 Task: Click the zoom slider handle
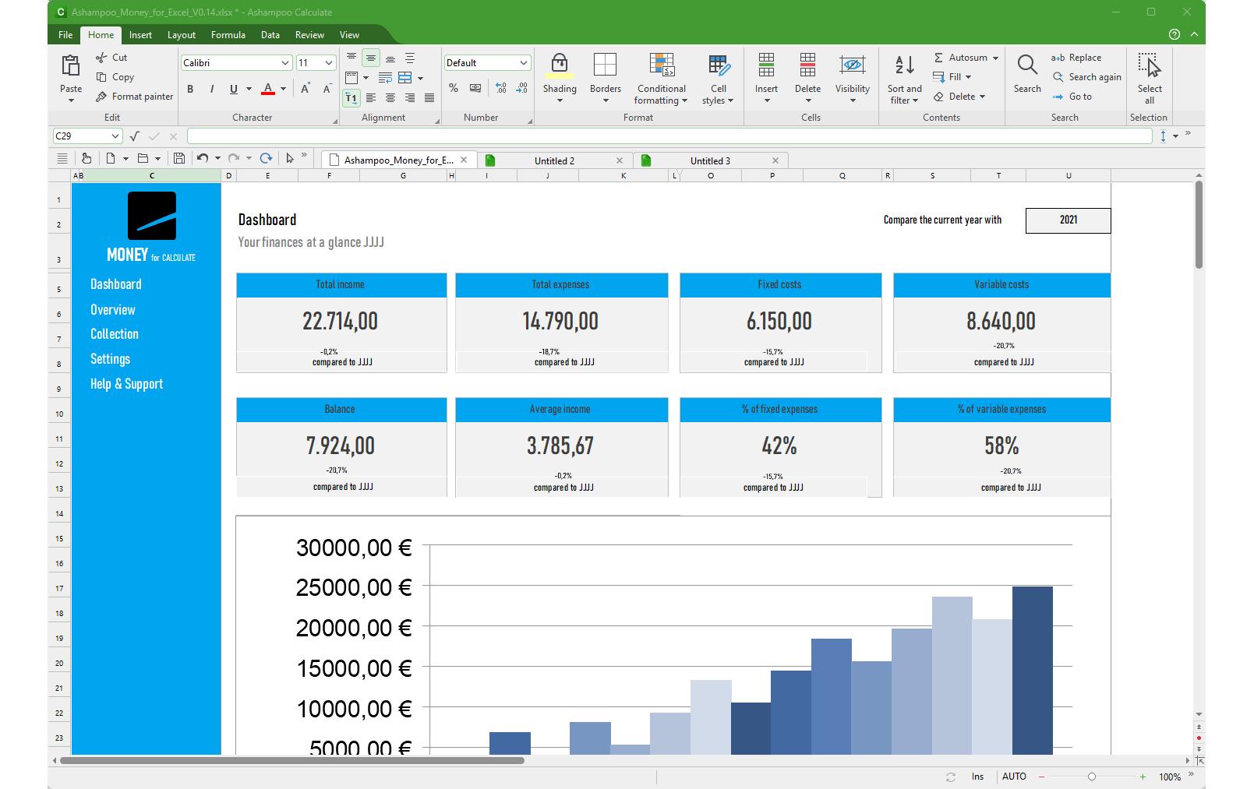click(1091, 777)
